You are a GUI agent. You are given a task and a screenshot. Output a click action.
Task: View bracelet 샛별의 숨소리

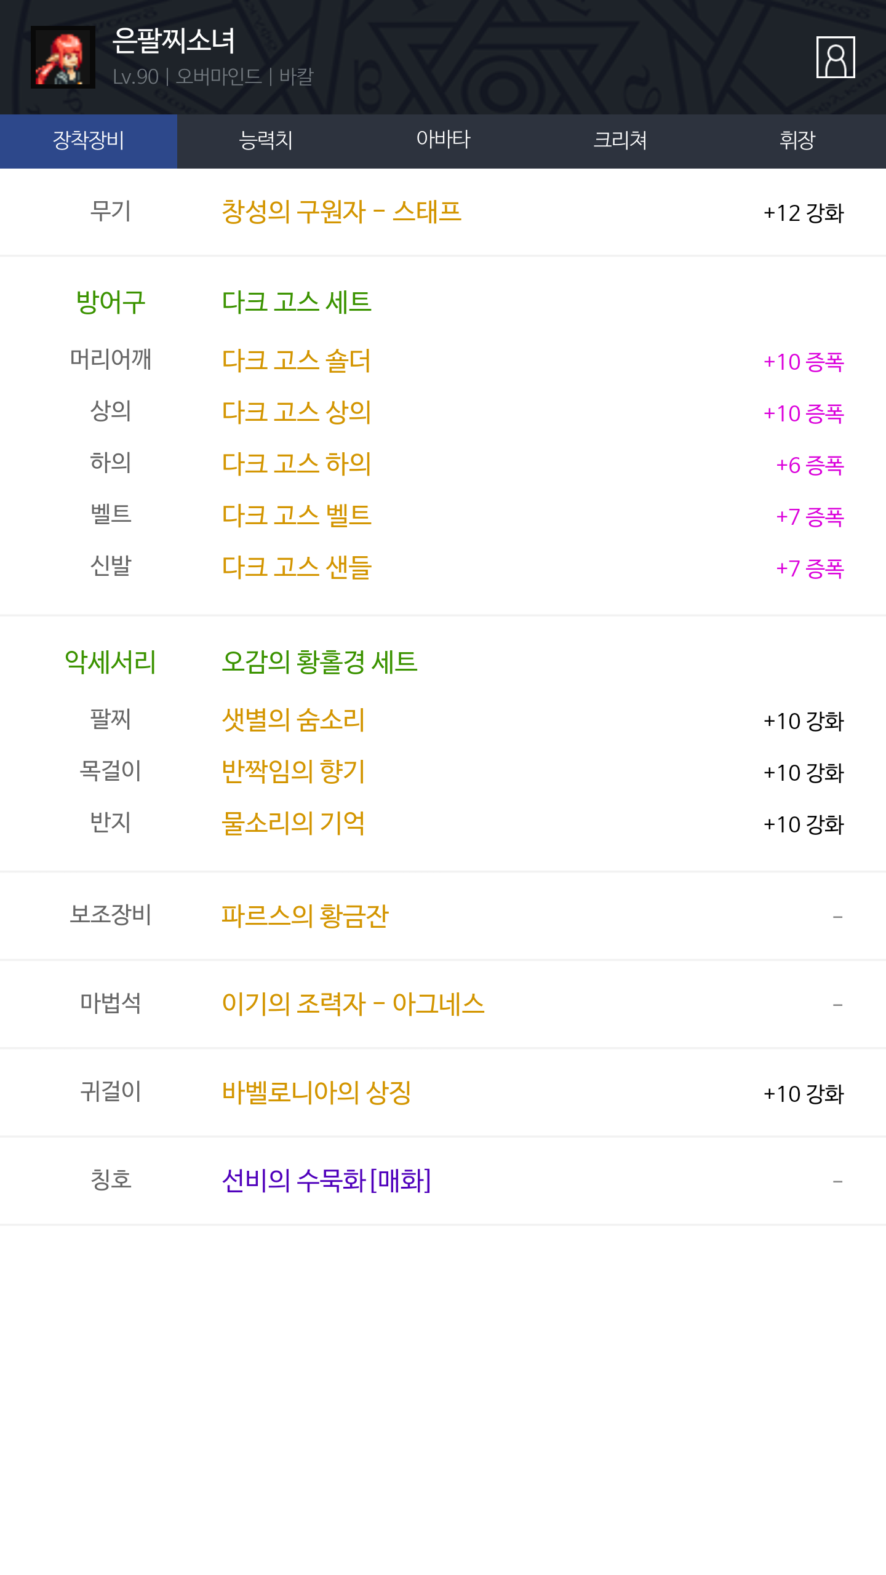coord(293,720)
